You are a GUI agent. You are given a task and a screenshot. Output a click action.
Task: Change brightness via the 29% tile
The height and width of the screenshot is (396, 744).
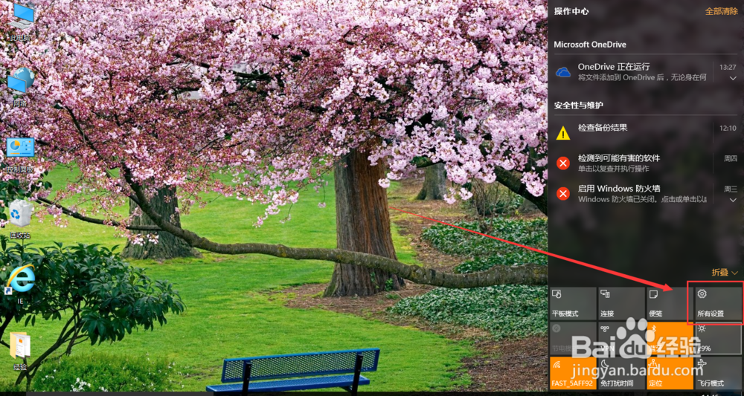[x=718, y=338]
